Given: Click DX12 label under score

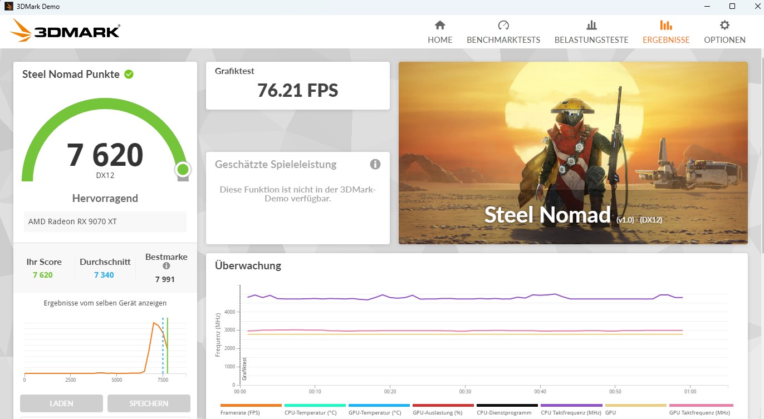Looking at the screenshot, I should pyautogui.click(x=105, y=175).
